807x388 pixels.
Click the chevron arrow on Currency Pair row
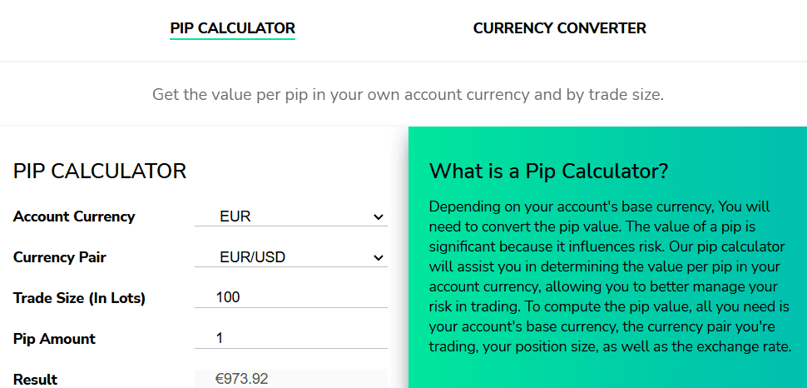(x=379, y=258)
